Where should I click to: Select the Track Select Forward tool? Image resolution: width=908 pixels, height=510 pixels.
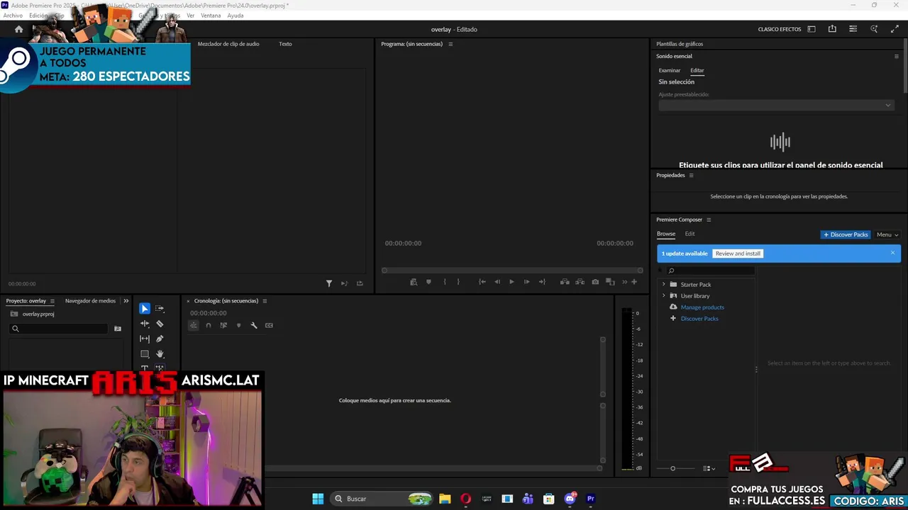pos(160,309)
